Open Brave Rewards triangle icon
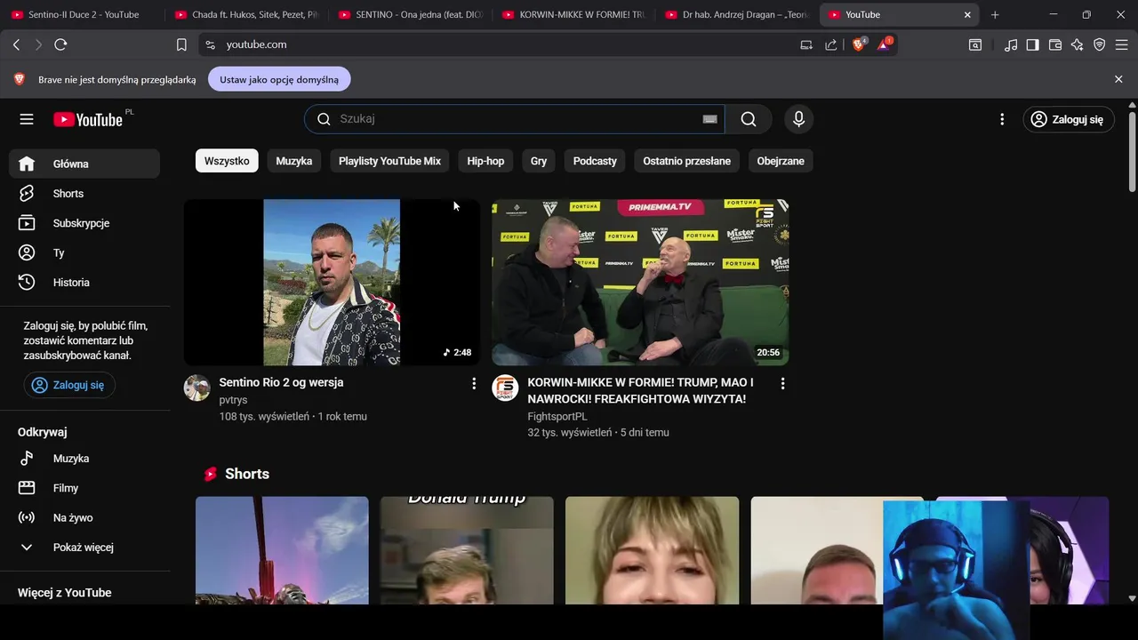The width and height of the screenshot is (1138, 640). click(x=885, y=44)
